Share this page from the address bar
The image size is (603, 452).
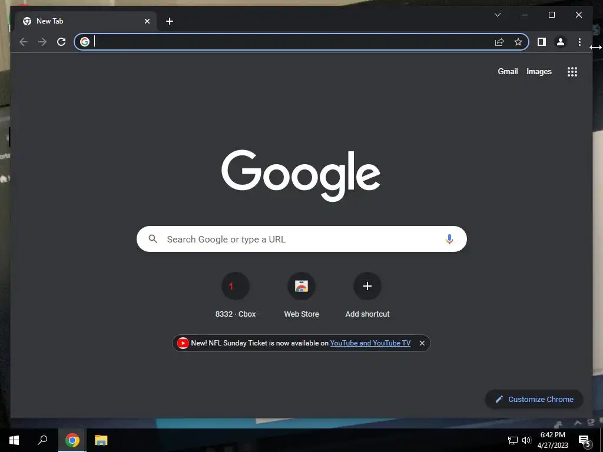pyautogui.click(x=499, y=42)
